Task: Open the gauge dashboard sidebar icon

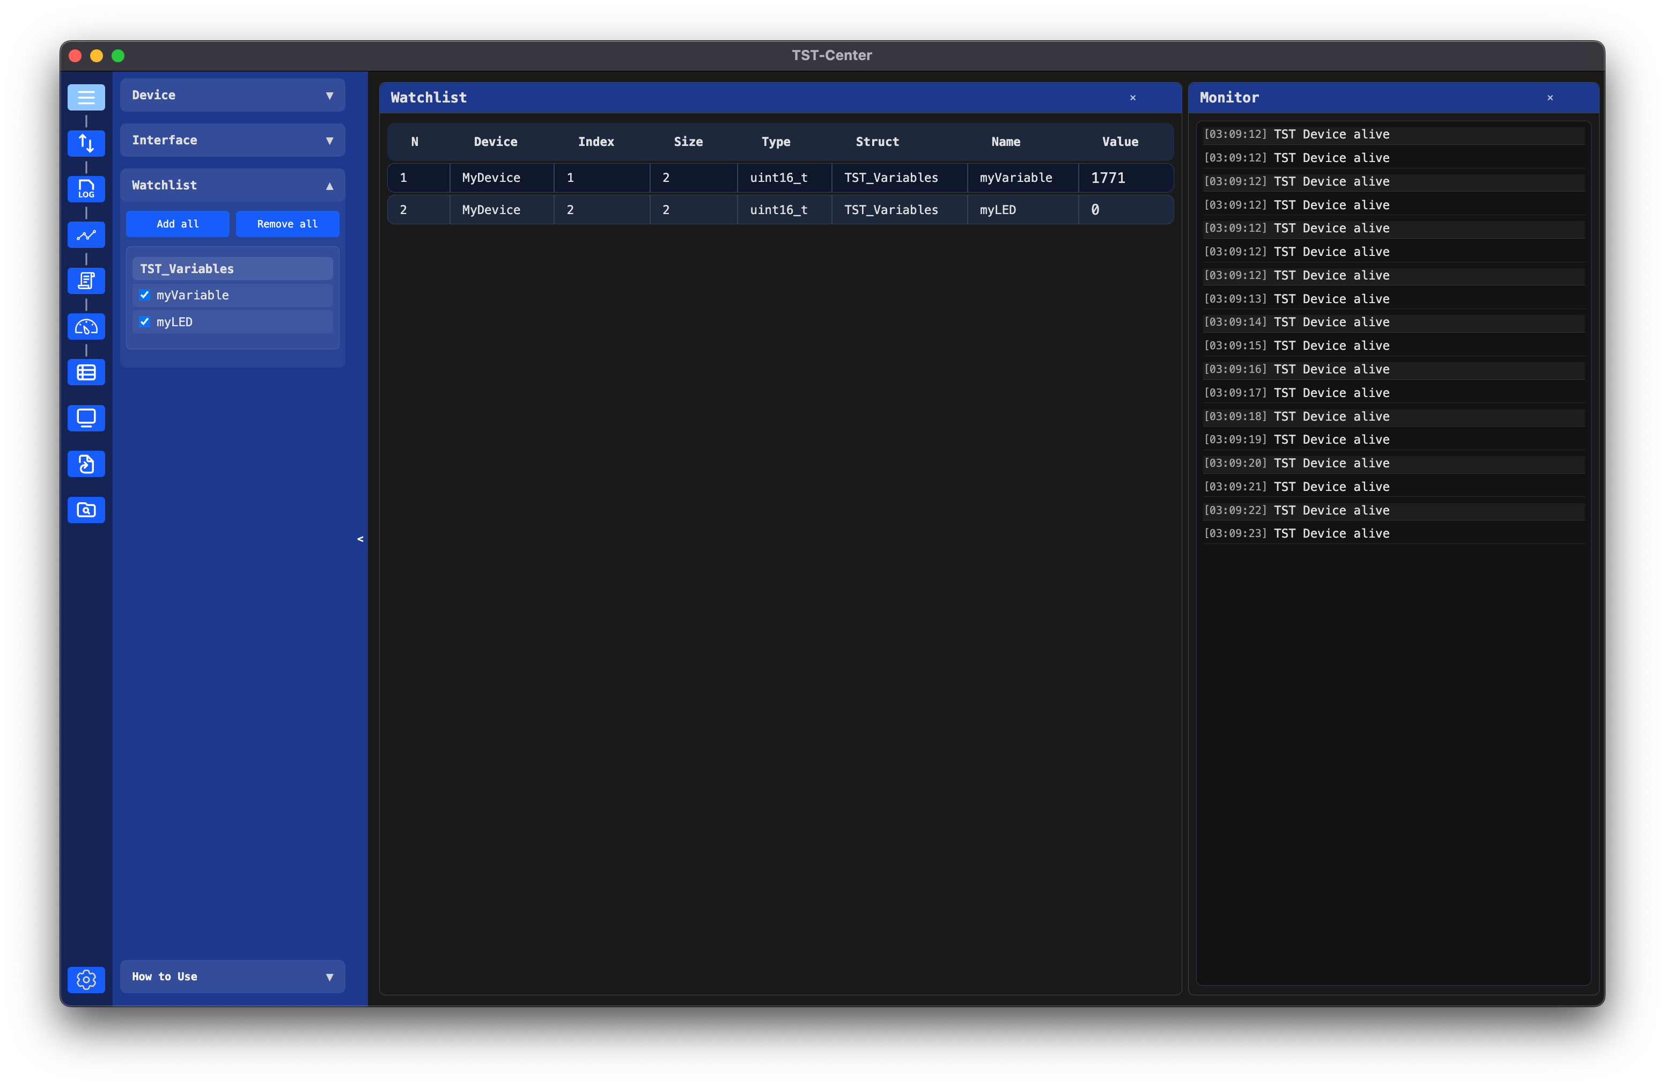Action: tap(86, 327)
